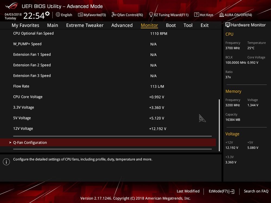Go to the Exit tab
Viewport: 271px width, 203px height.
(205, 25)
